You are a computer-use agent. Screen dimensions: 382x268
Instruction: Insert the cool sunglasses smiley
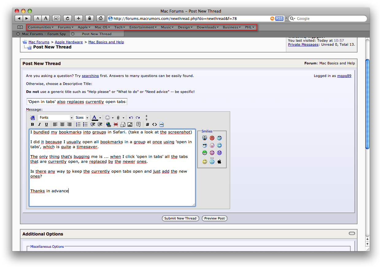[x=205, y=145]
